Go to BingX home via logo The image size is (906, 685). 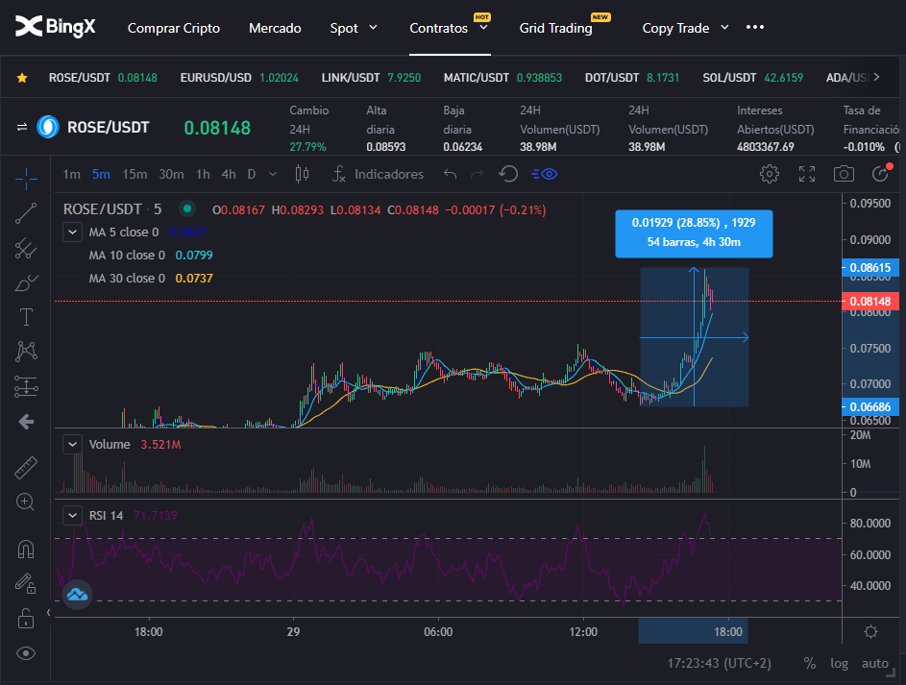[x=56, y=27]
